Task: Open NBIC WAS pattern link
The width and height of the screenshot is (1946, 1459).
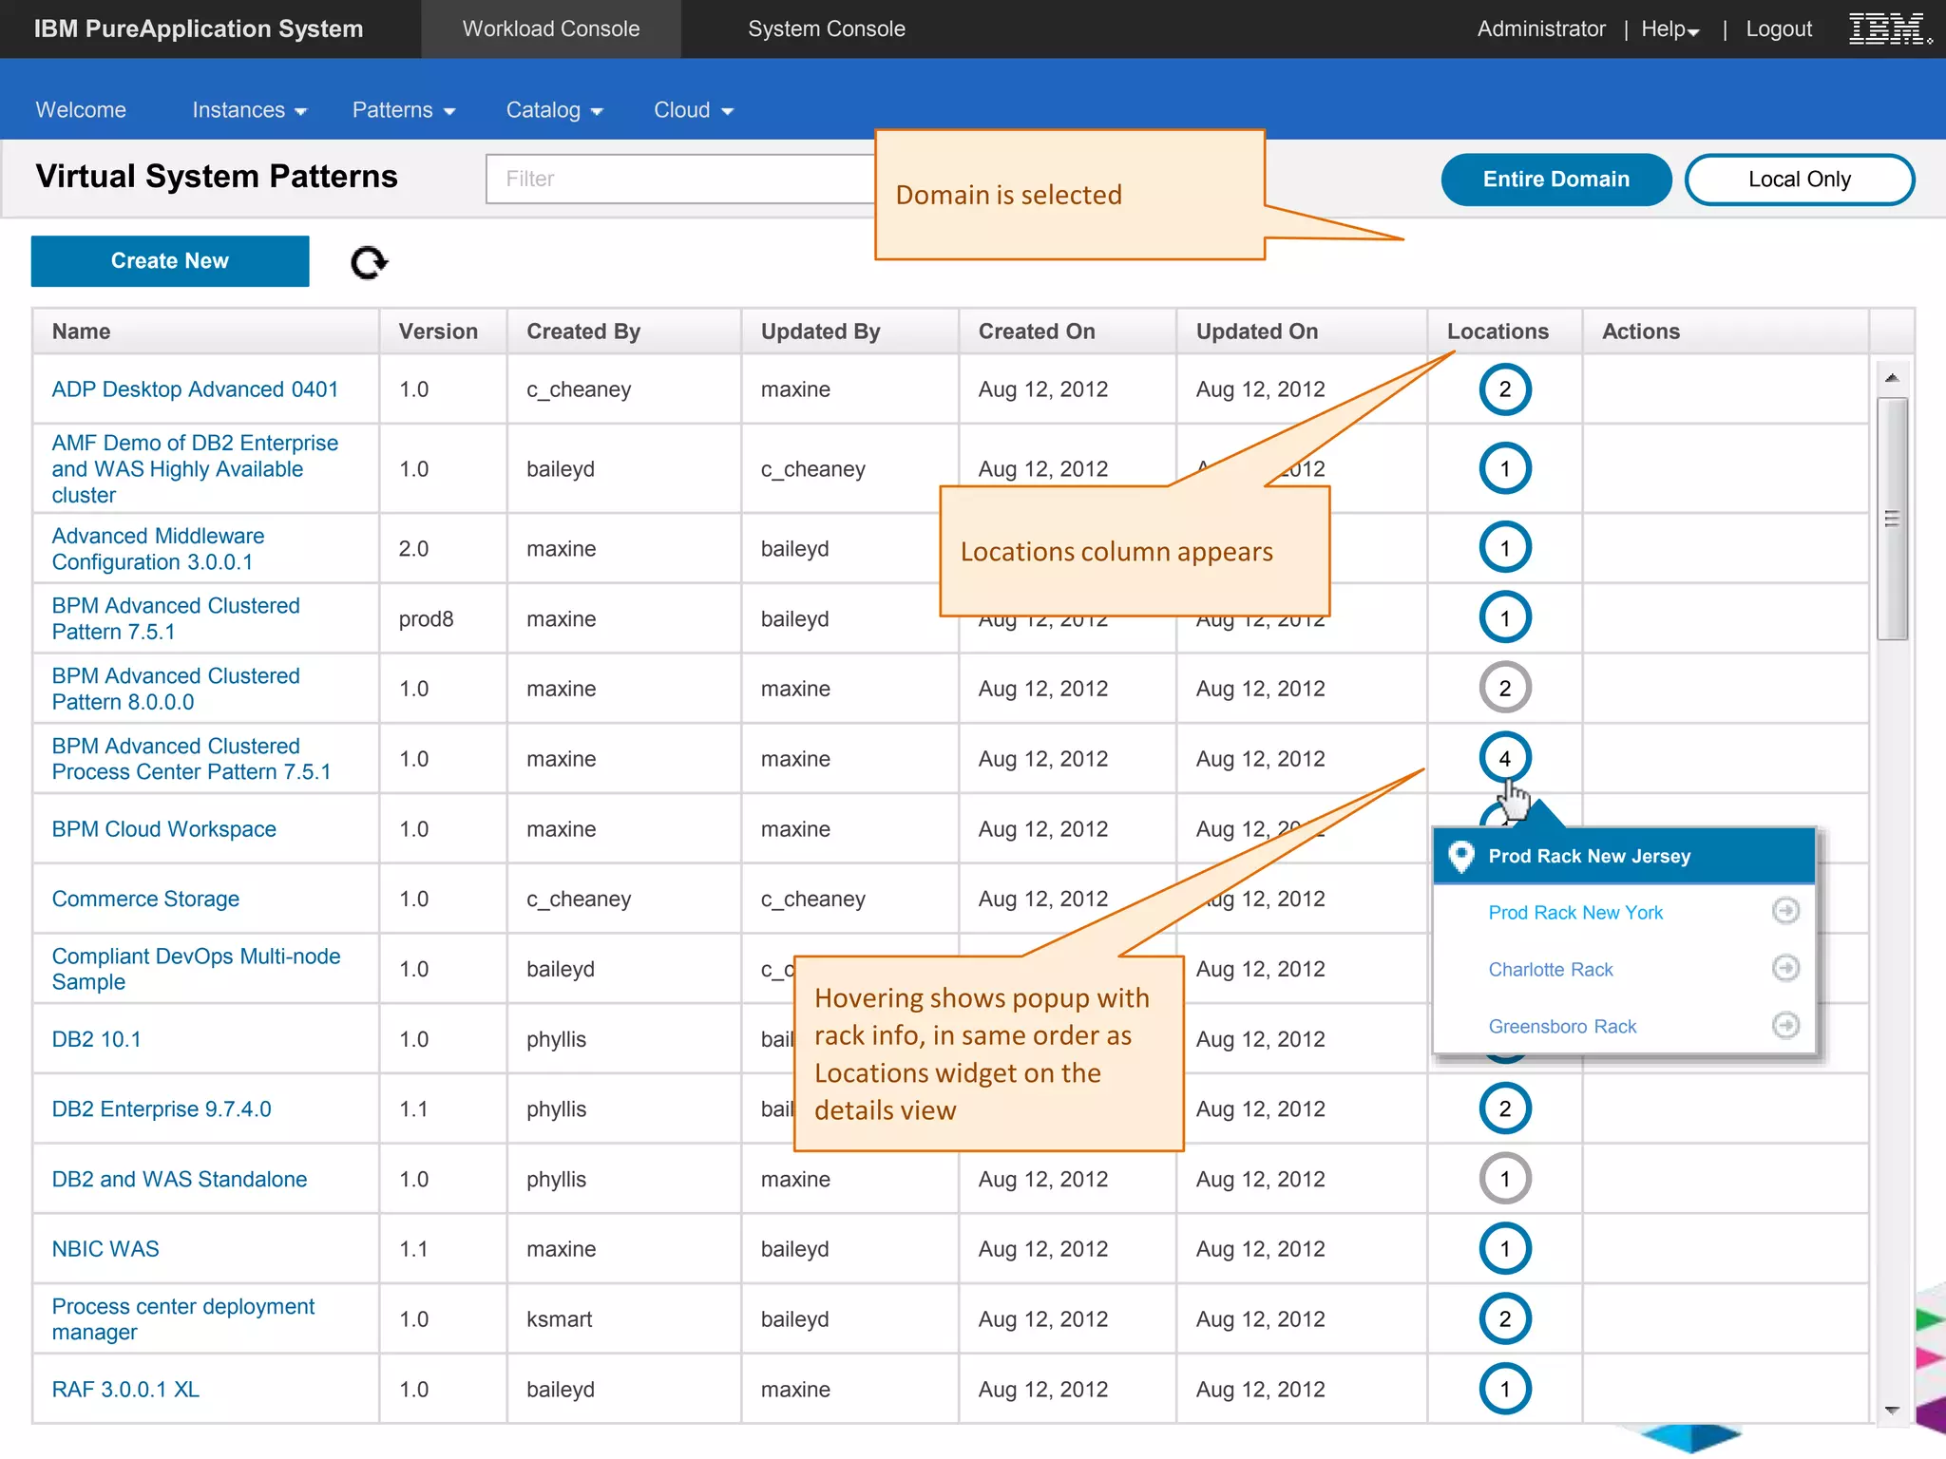Action: [105, 1249]
